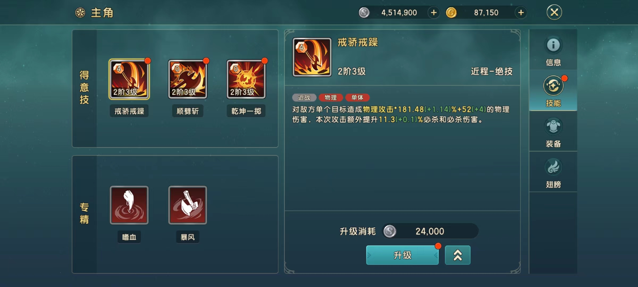Click the gold coin currency icon
638x287 pixels.
coord(451,12)
